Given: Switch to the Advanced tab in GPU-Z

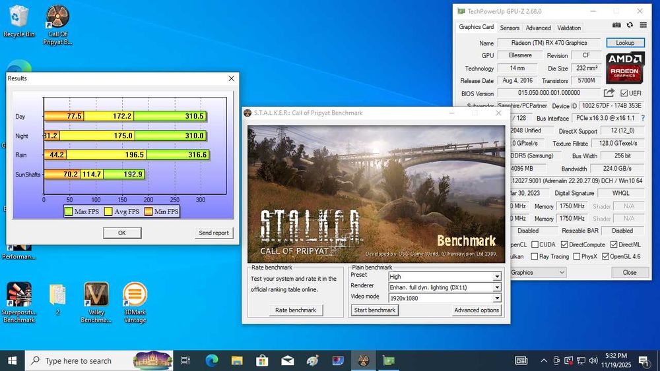Looking at the screenshot, I should tap(538, 28).
